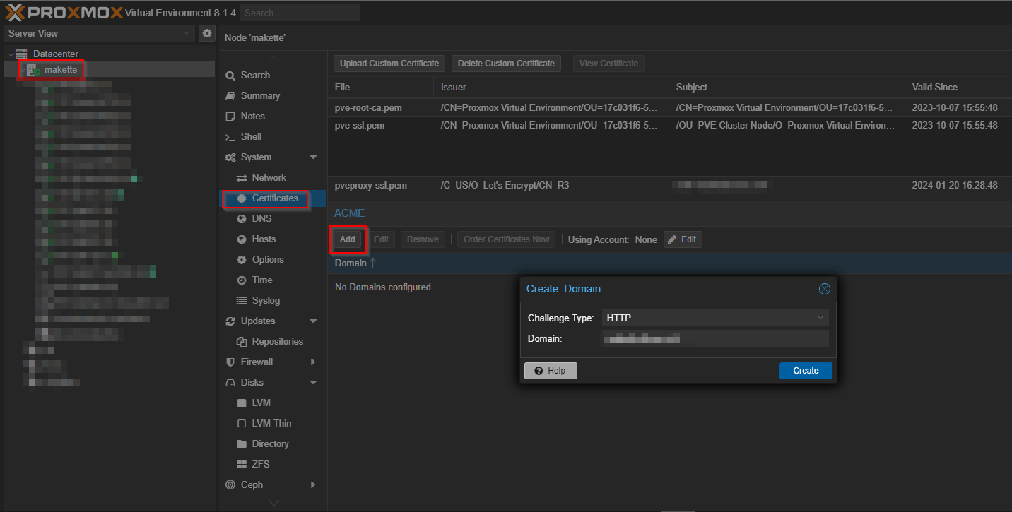Click the square icon beside LVM
The width and height of the screenshot is (1012, 512).
pyautogui.click(x=242, y=403)
